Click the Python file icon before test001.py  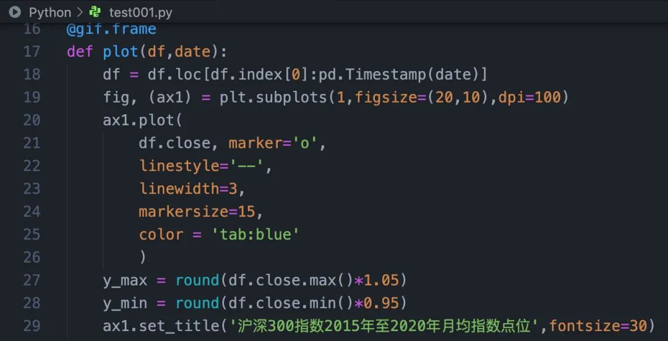95,12
